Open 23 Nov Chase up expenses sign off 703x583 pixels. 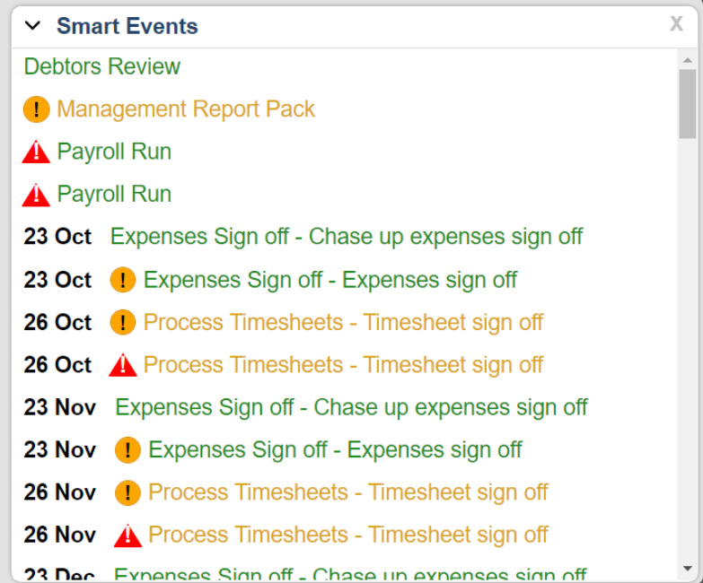351,407
